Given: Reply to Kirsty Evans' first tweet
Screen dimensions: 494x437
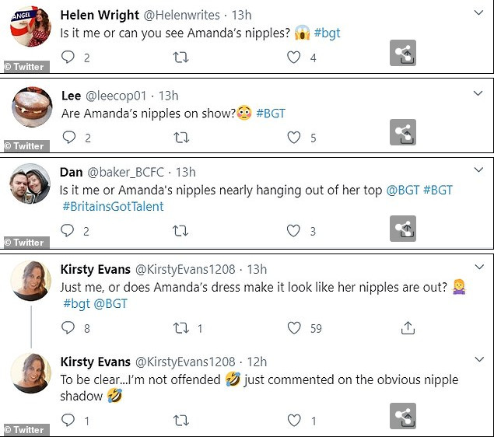Looking at the screenshot, I should click(68, 328).
